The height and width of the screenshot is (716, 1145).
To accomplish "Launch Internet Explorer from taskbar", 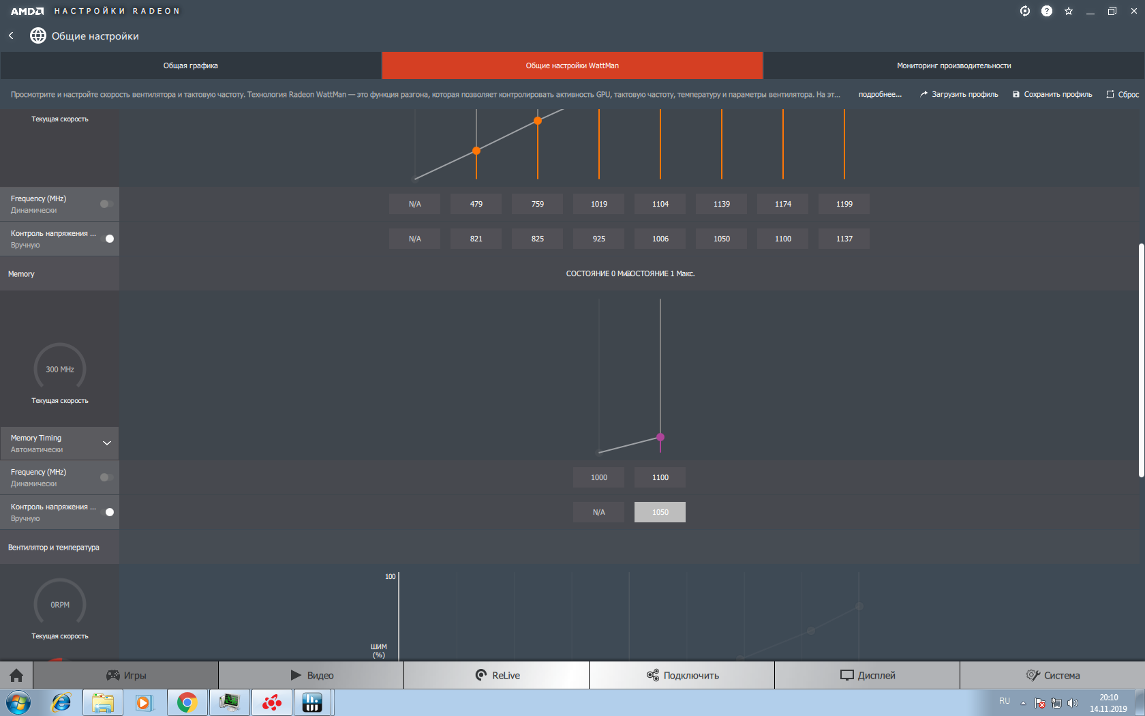I will [61, 702].
